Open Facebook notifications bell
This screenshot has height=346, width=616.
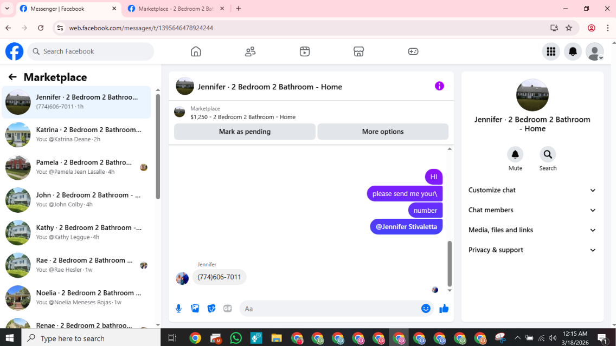click(x=573, y=51)
